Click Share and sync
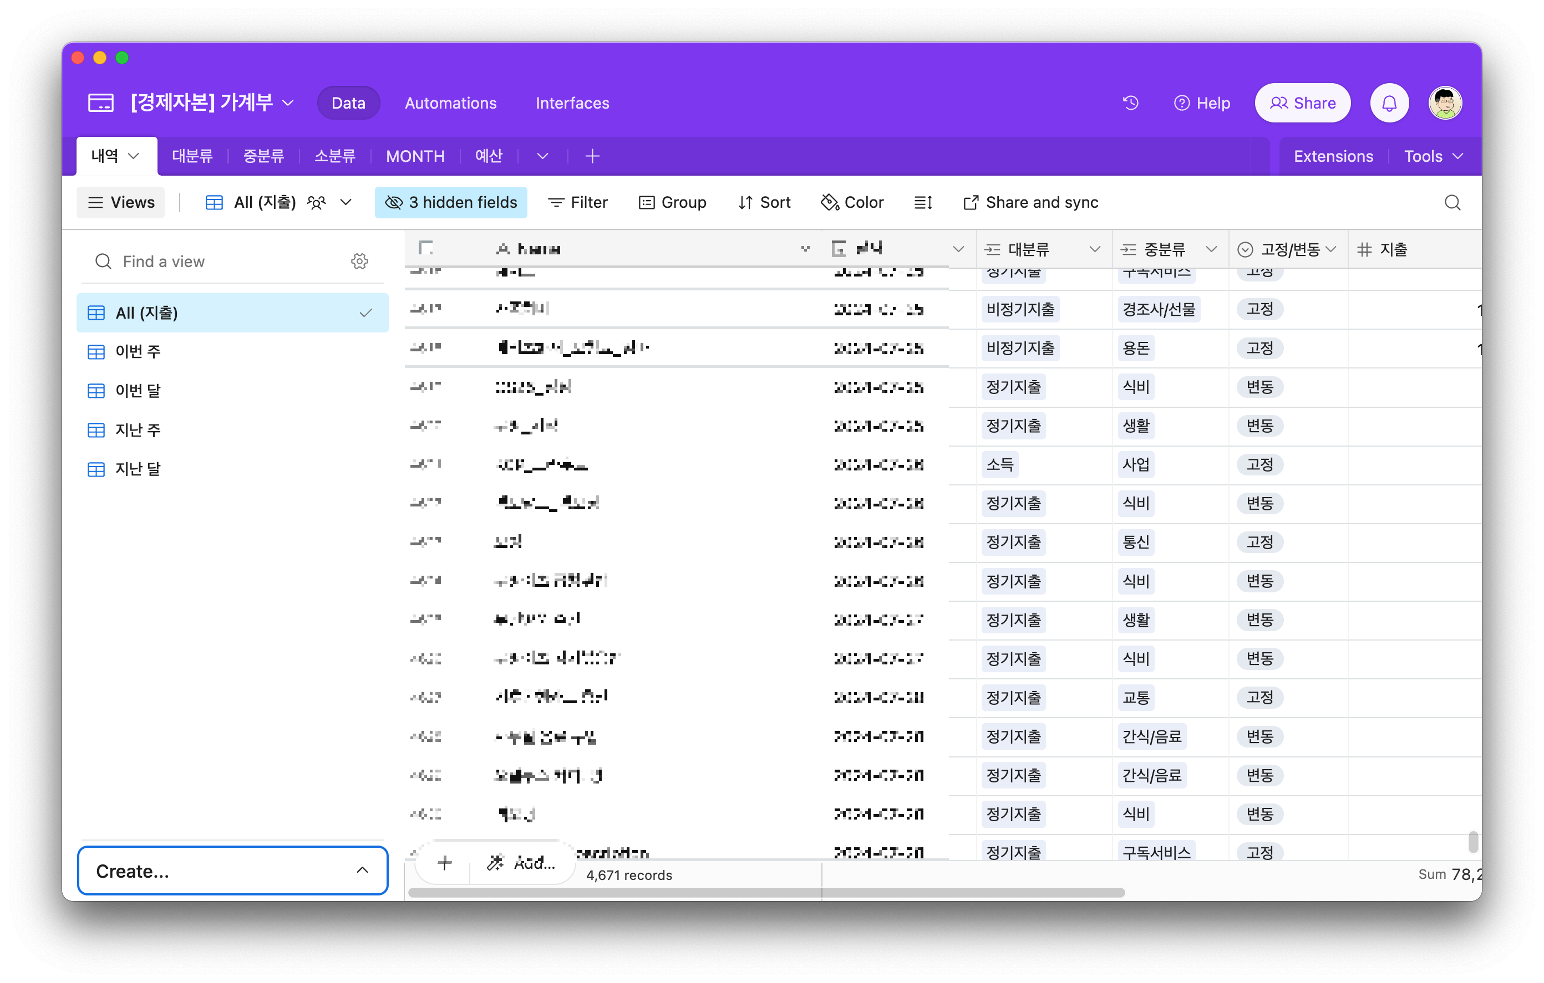 coord(1030,202)
